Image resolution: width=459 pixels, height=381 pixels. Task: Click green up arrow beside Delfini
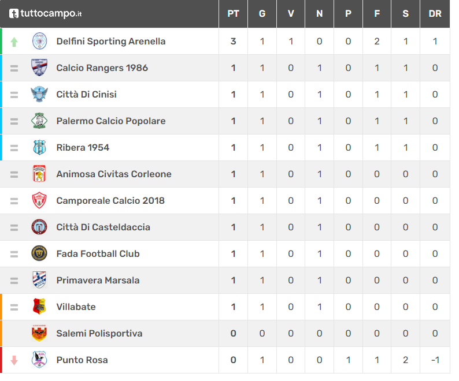point(14,42)
